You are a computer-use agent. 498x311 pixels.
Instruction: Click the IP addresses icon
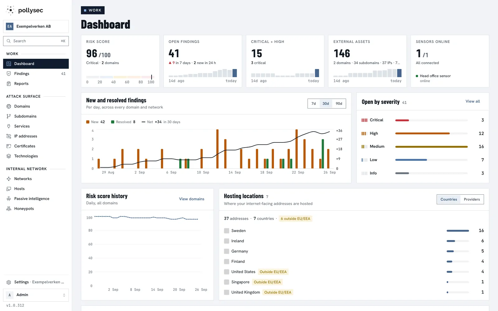coord(9,136)
